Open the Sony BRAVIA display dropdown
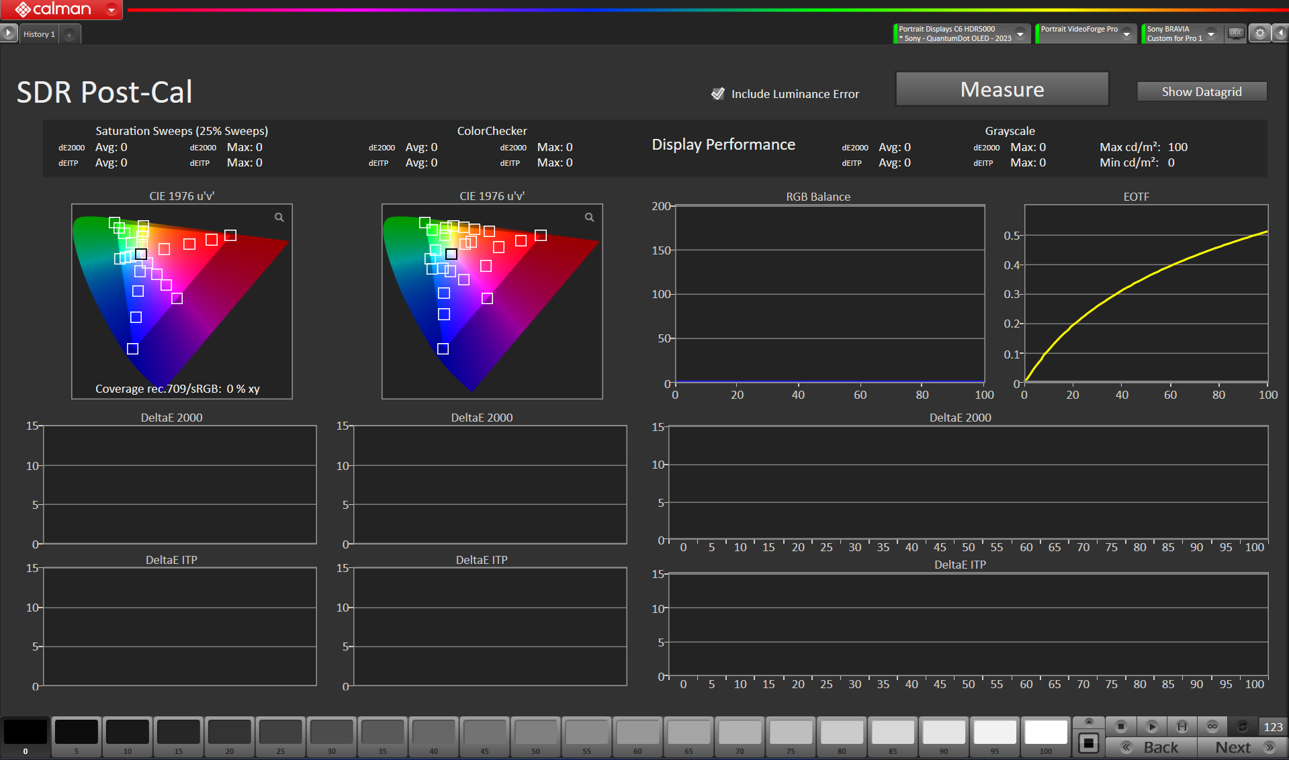 click(x=1210, y=34)
